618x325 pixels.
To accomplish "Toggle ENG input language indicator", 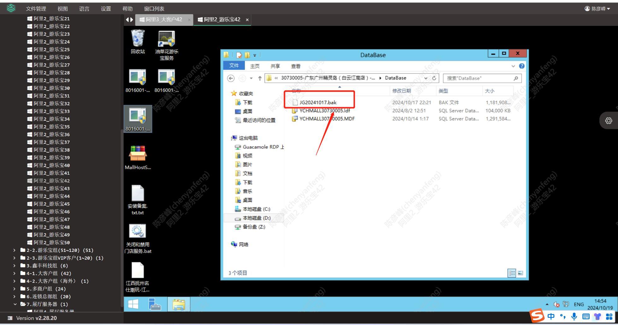I will click(579, 304).
